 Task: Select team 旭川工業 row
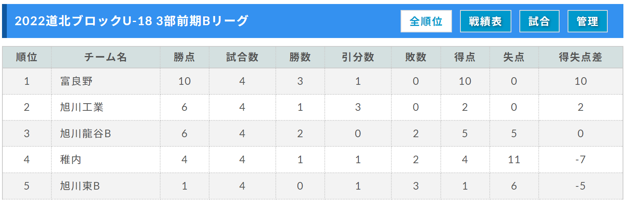click(x=313, y=108)
